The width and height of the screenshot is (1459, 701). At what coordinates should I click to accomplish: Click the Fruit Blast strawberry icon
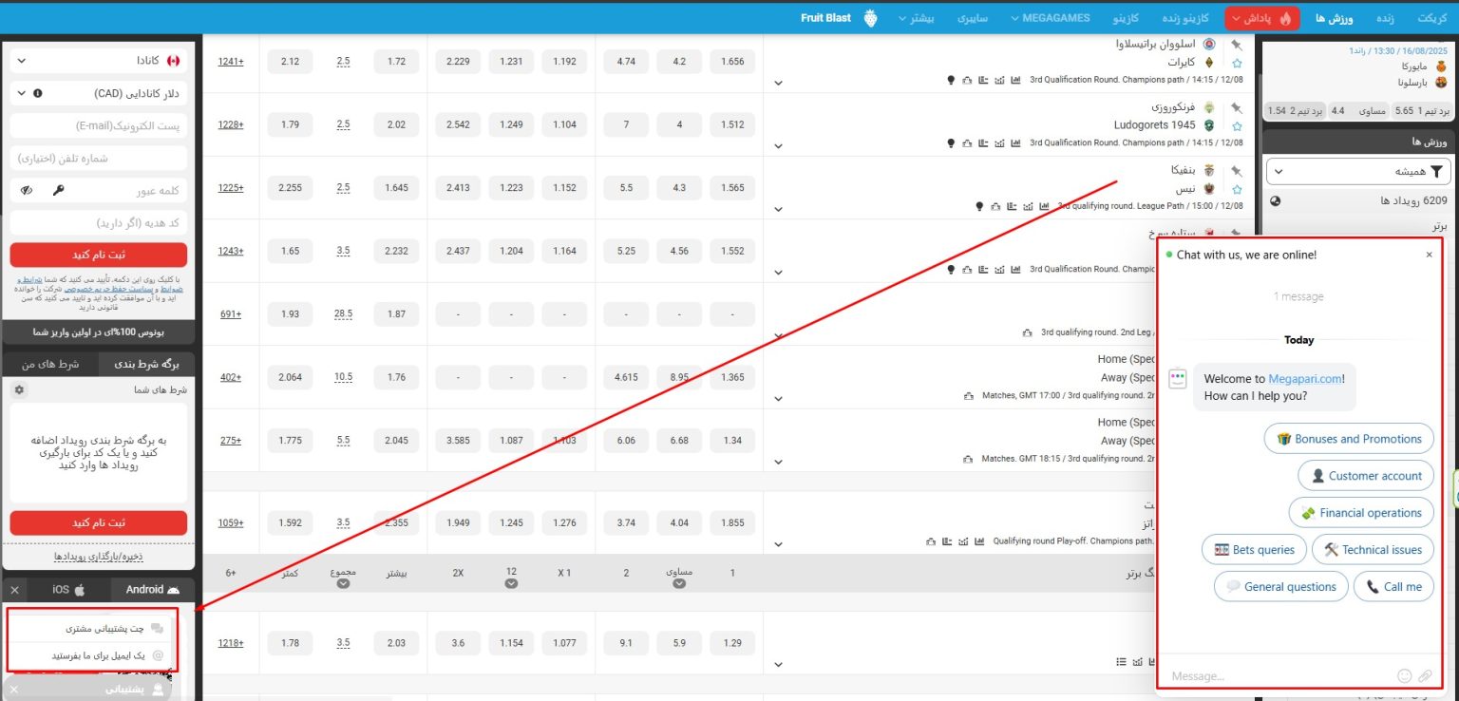(x=870, y=18)
